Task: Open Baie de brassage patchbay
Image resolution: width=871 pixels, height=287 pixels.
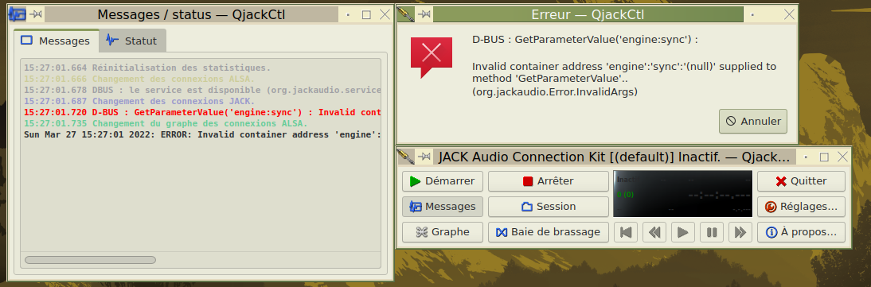Action: click(x=549, y=232)
